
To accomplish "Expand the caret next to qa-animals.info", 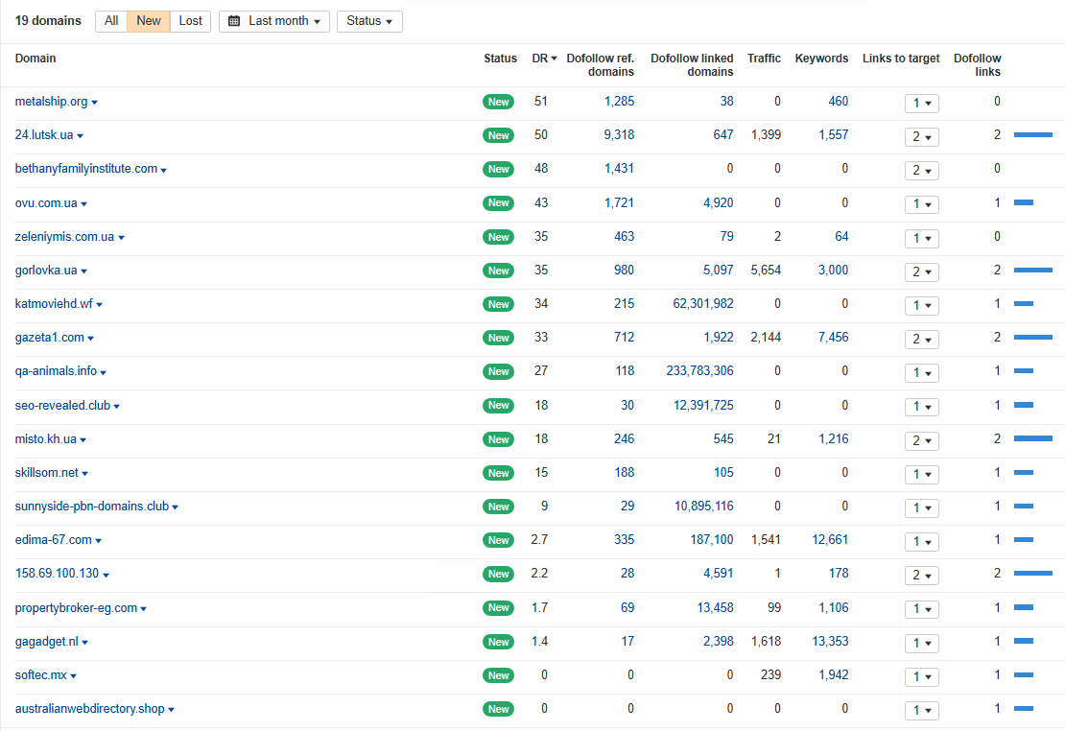I will click(x=104, y=372).
